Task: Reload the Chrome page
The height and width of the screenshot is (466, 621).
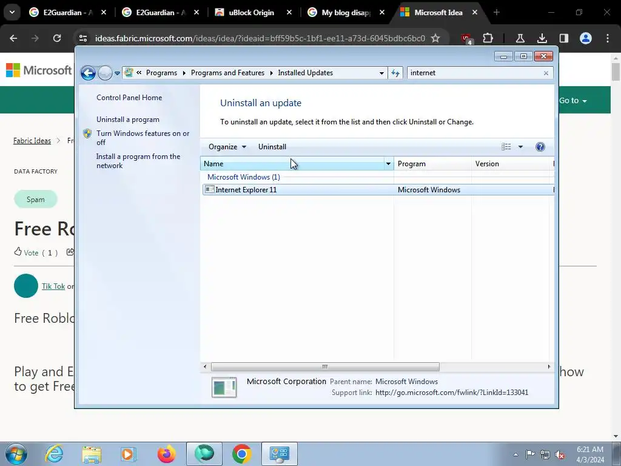Action: point(57,38)
